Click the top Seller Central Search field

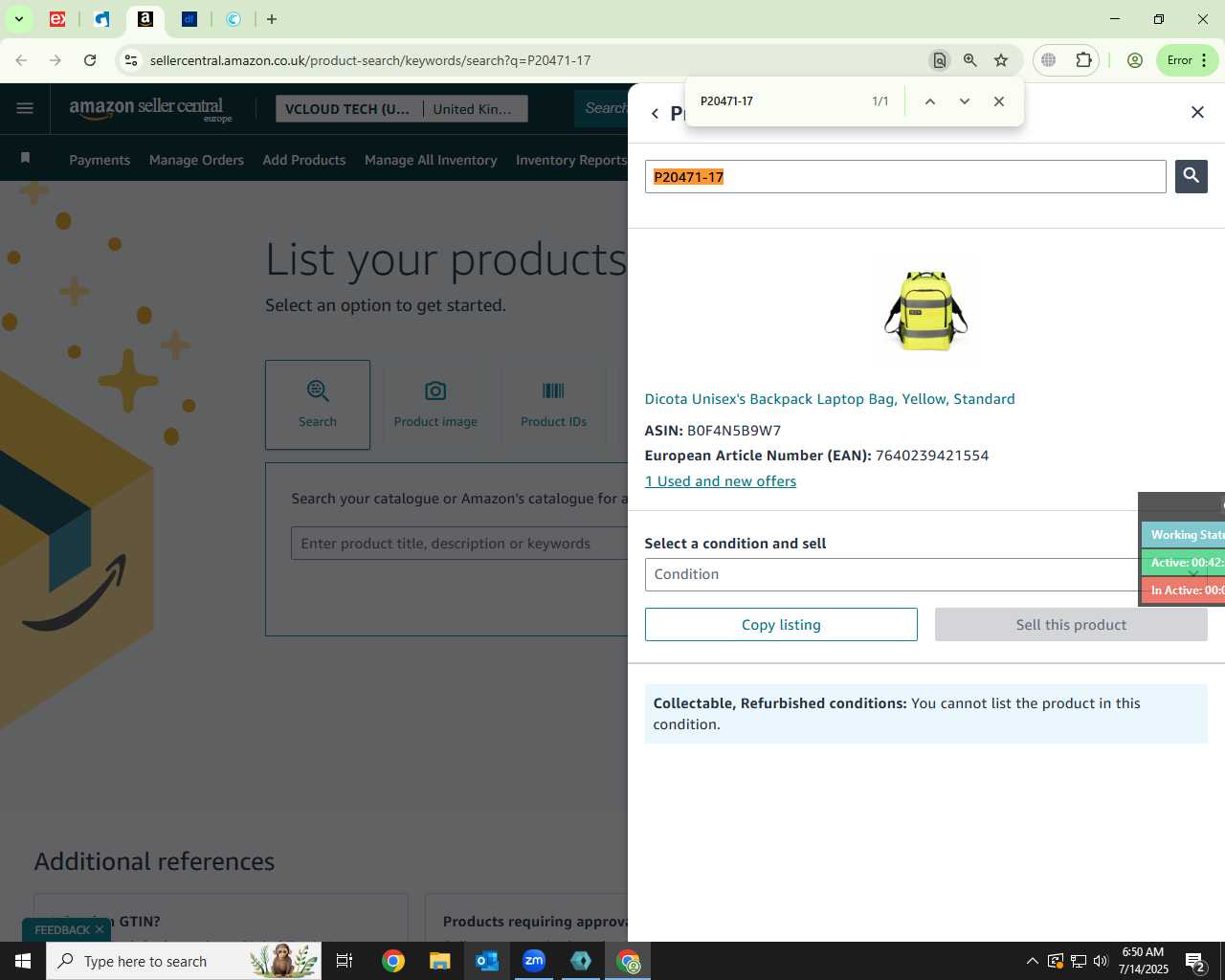pos(603,108)
